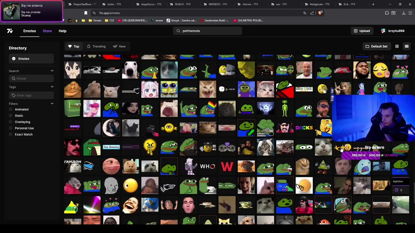Select the New sorting tab
The image size is (415, 233).
click(x=119, y=46)
